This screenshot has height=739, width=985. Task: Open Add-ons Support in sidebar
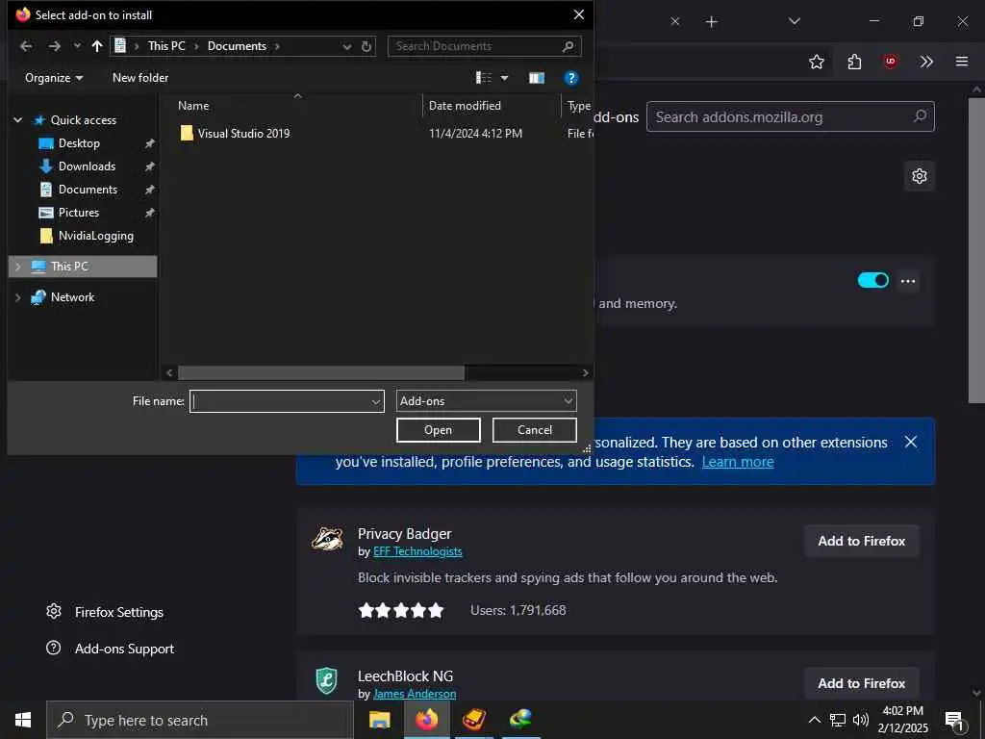point(110,649)
